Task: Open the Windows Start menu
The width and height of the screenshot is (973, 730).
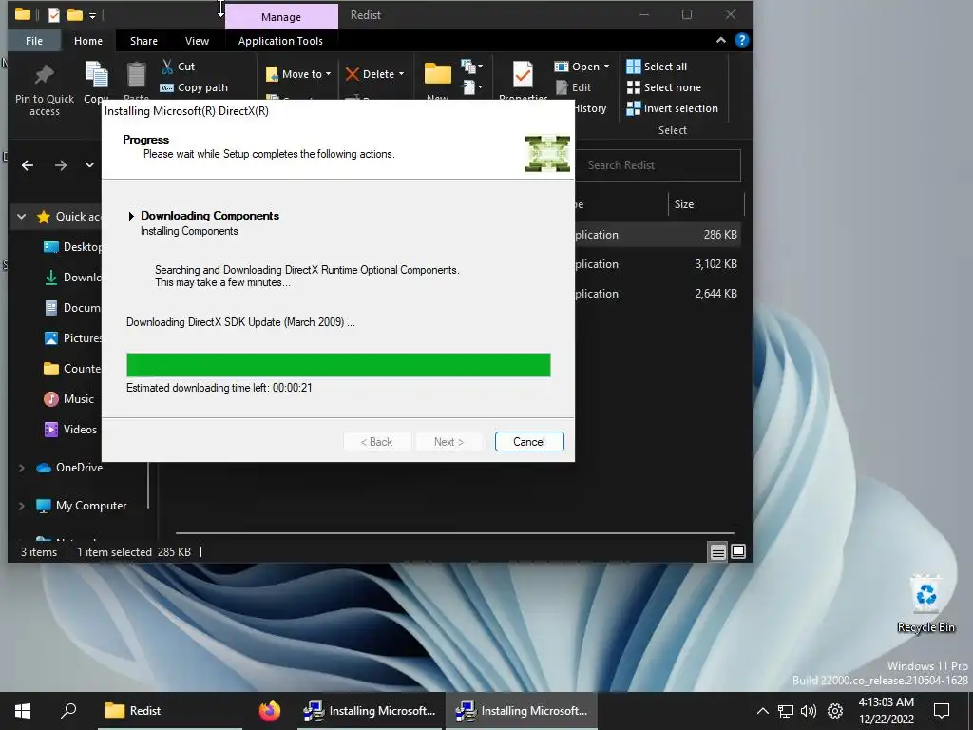Action: point(23,711)
